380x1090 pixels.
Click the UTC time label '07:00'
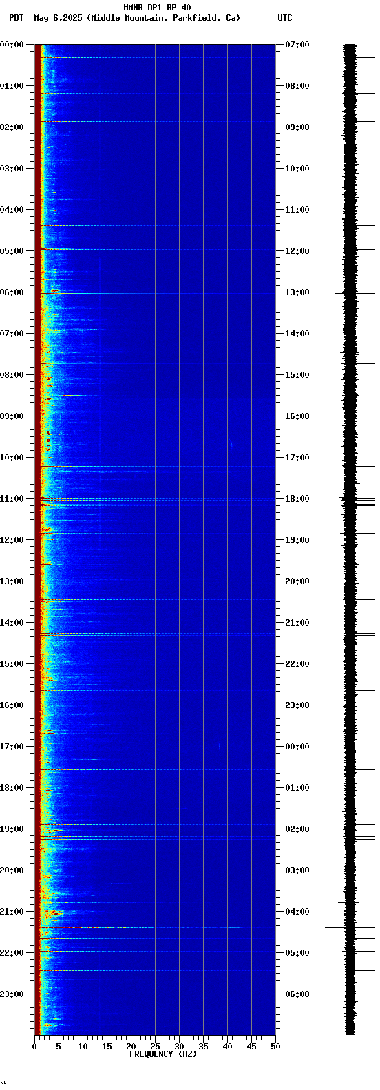[x=297, y=45]
